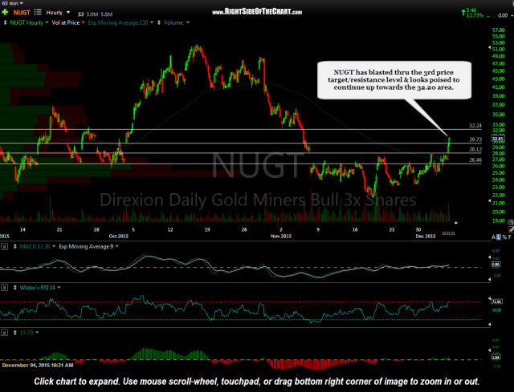Select the F scale option toggle
This screenshot has width=514, height=392.
click(510, 237)
